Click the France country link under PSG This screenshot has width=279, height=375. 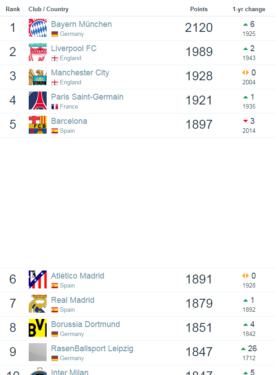click(x=69, y=107)
